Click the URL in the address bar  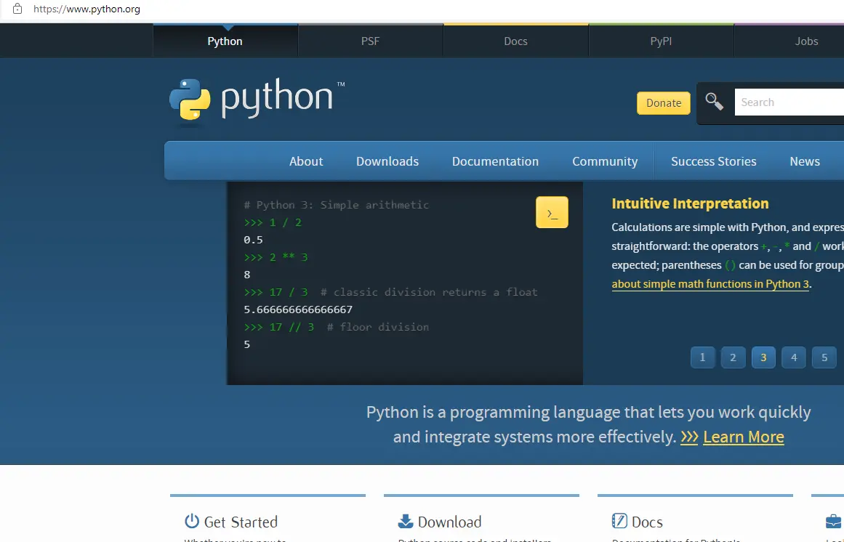point(87,9)
